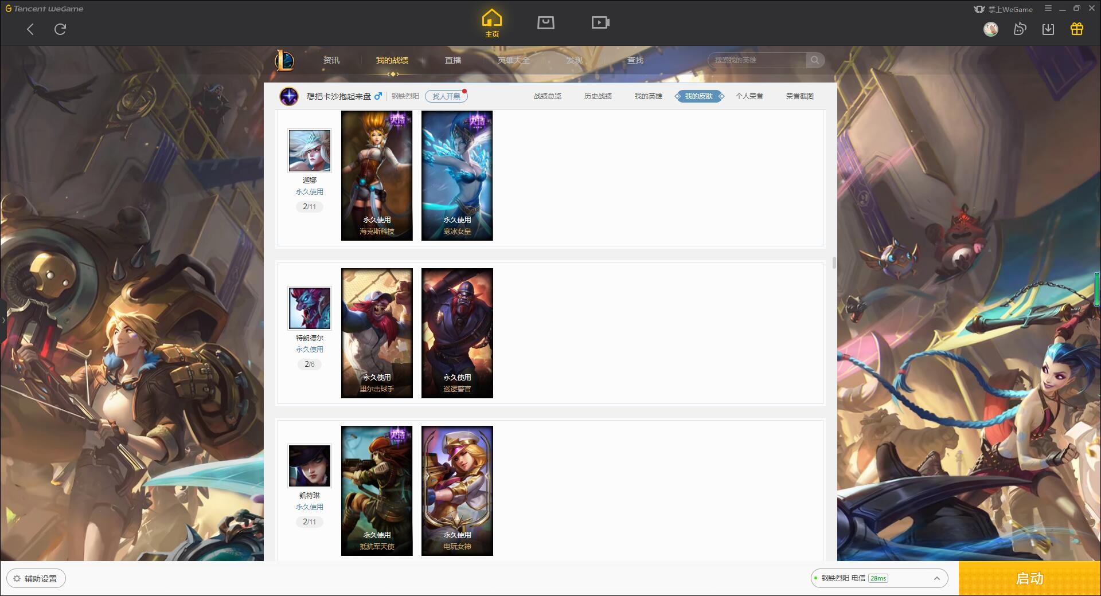Open 发现 discover tab
The image size is (1101, 596).
[x=575, y=60]
